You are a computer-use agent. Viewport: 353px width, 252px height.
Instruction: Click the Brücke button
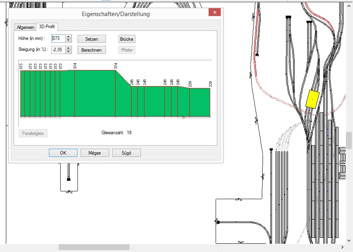pos(126,39)
